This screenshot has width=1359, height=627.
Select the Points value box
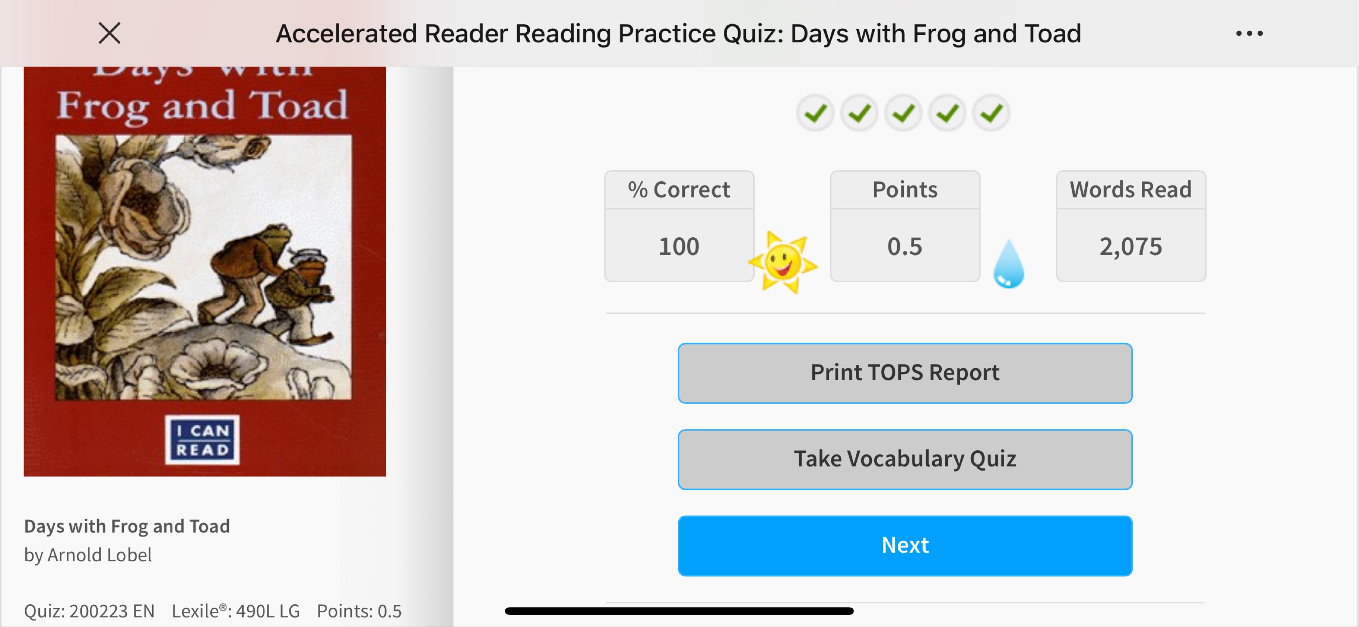point(905,226)
